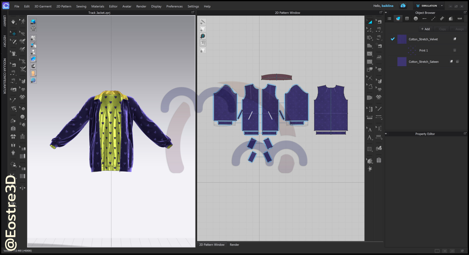Click the 2D button in the status bar
The image size is (469, 255).
[x=452, y=251]
